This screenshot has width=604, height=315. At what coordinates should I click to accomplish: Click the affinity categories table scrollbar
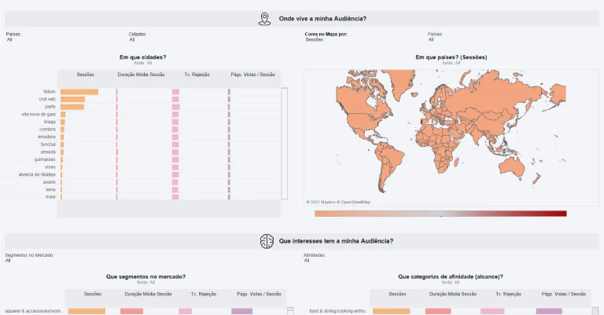pyautogui.click(x=595, y=311)
